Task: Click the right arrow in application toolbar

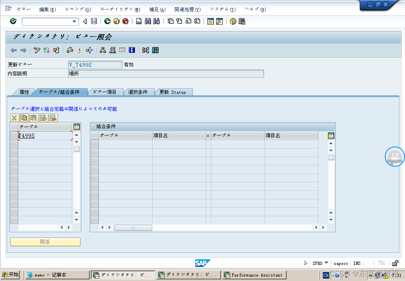Action: click(x=23, y=50)
